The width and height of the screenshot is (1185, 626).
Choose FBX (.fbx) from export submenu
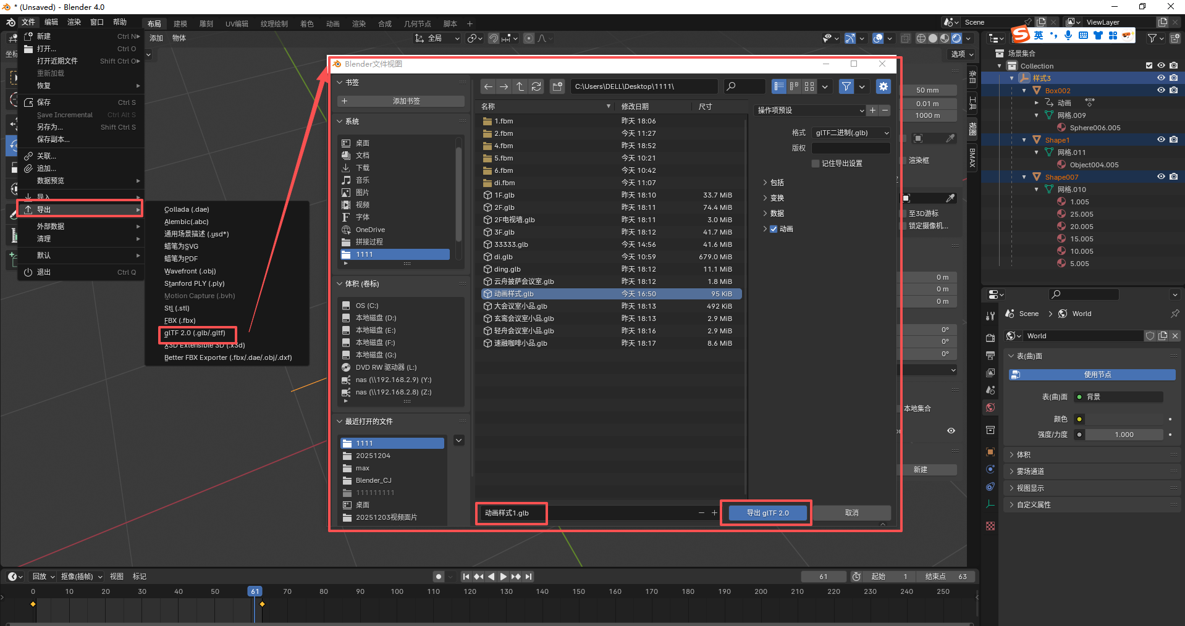pyautogui.click(x=180, y=320)
